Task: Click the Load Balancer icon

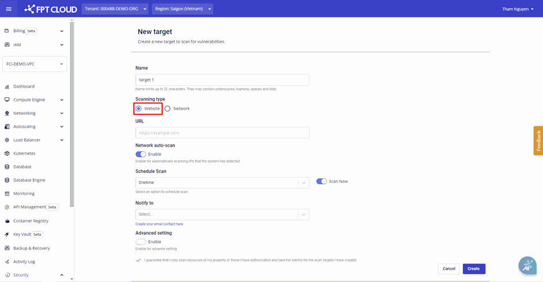Action: click(x=6, y=140)
